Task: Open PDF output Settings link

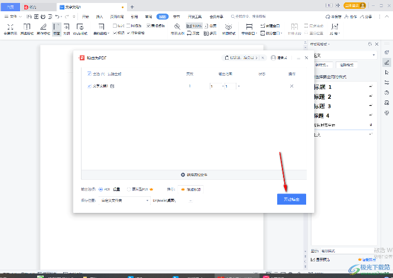Action: (116, 189)
